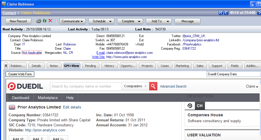Click the print record icon
Screen dimensions: 261x140
(38, 21)
